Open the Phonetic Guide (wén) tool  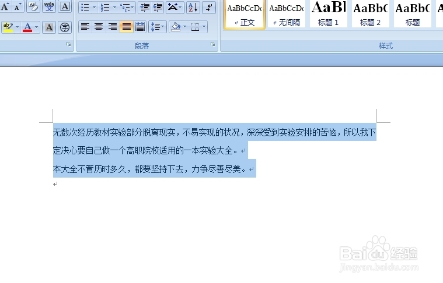click(49, 6)
